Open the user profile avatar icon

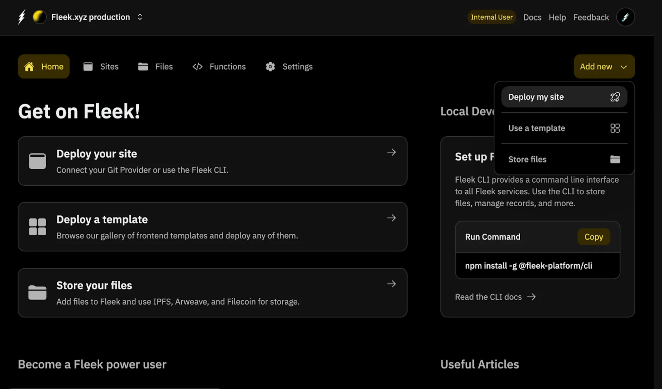pos(625,17)
